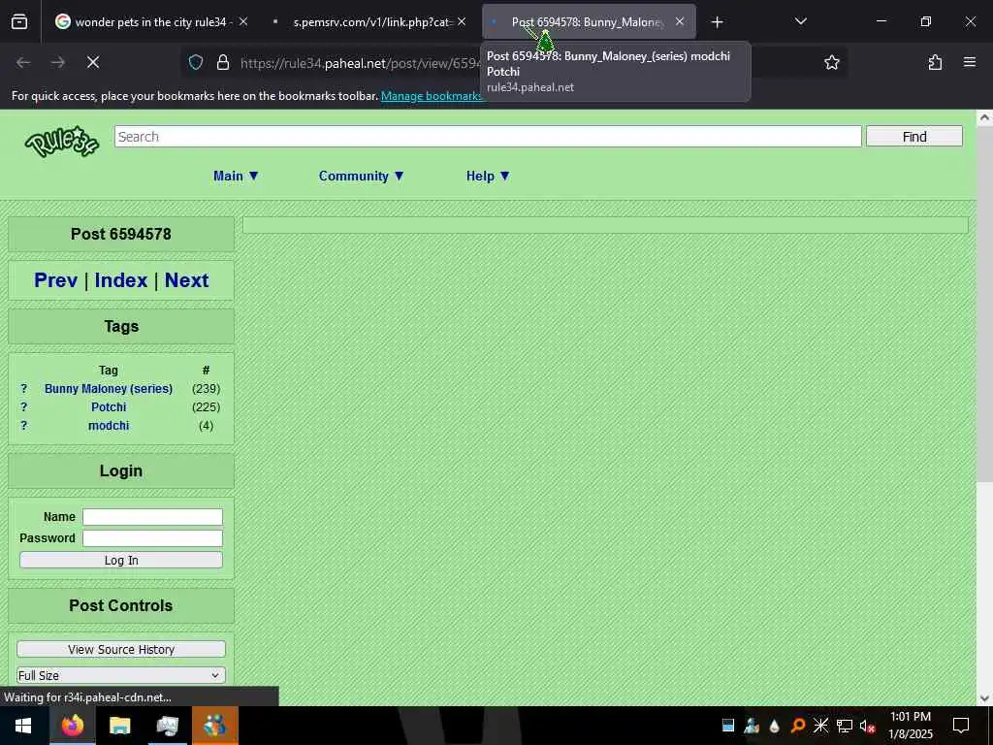993x745 pixels.
Task: Click the Windows Start button
Action: (23, 726)
